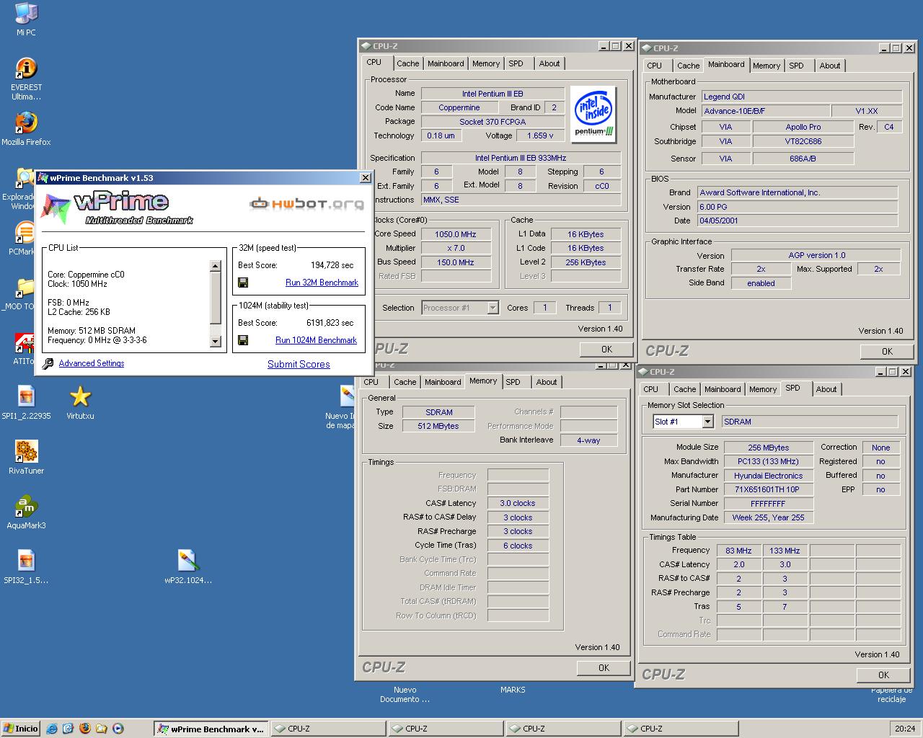This screenshot has width=923, height=738.
Task: Click Hyundai Electronics manufacturer value
Action: [x=768, y=476]
